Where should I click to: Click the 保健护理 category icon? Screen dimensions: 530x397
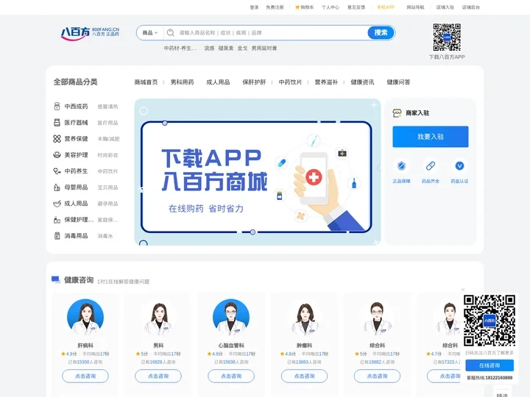(57, 220)
